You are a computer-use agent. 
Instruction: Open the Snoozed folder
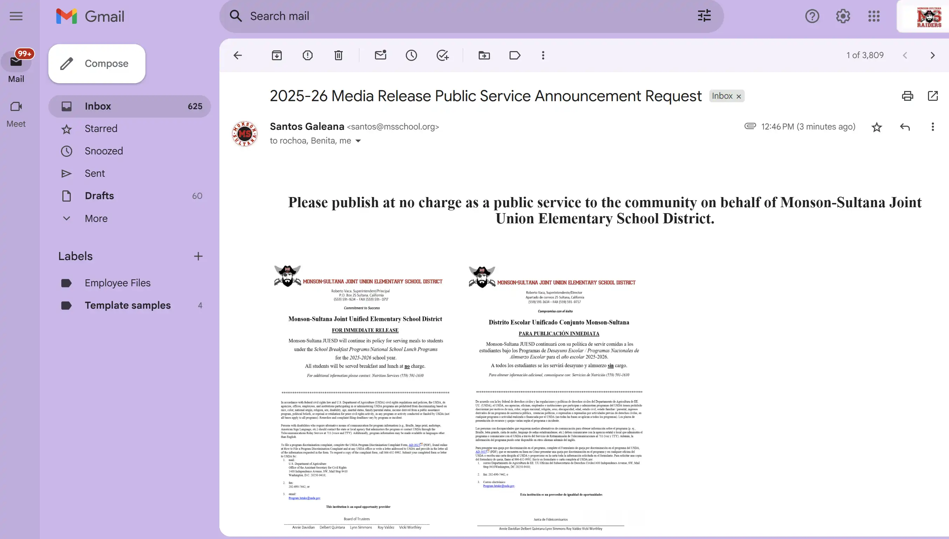point(129,151)
